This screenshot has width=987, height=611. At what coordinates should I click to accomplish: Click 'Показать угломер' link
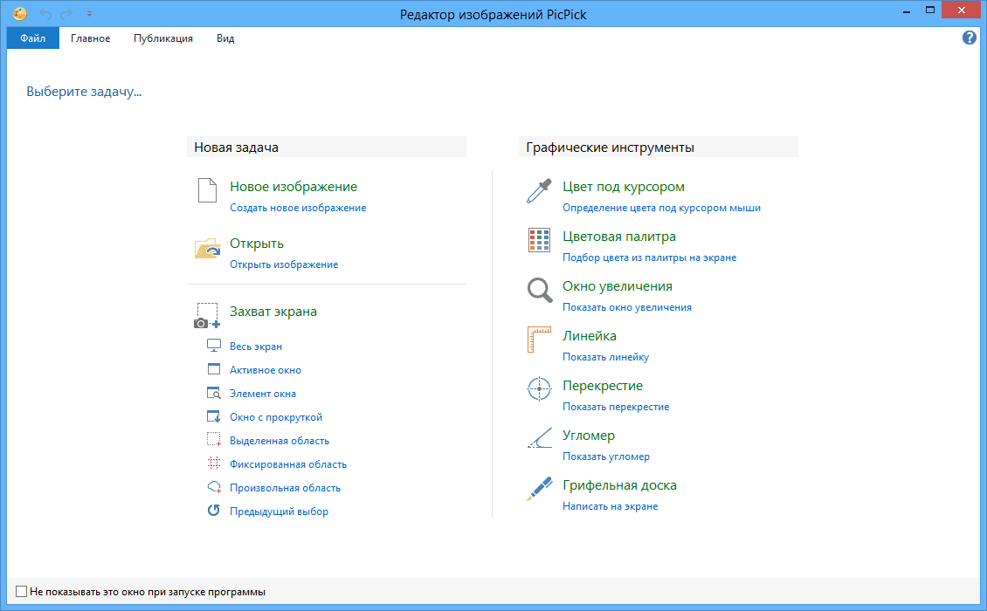[x=606, y=457]
